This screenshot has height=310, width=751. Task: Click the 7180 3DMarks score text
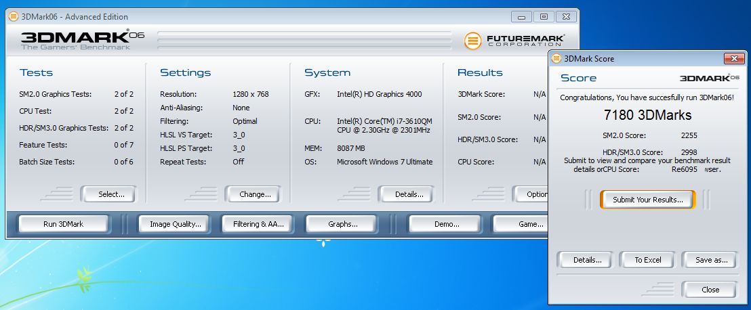tap(647, 115)
